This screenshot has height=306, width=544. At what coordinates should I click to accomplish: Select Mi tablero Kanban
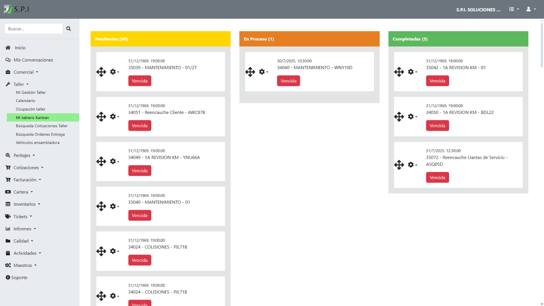(x=43, y=118)
